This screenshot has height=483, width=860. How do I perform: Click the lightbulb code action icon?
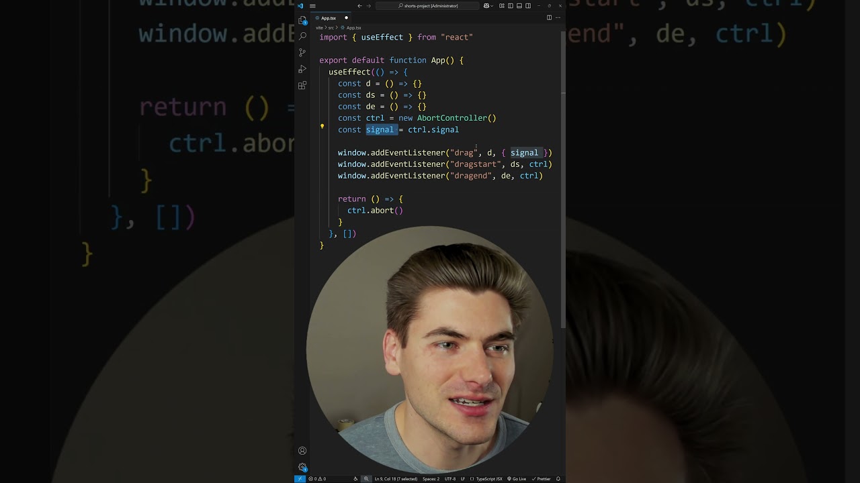coord(322,126)
